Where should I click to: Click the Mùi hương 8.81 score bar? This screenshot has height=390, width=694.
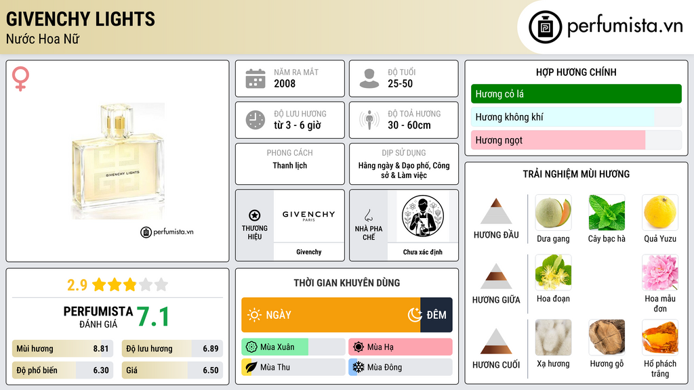[63, 349]
